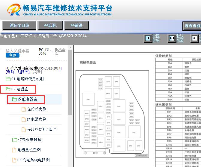Click folder icon beside 仪表板电器盒

[14, 140]
